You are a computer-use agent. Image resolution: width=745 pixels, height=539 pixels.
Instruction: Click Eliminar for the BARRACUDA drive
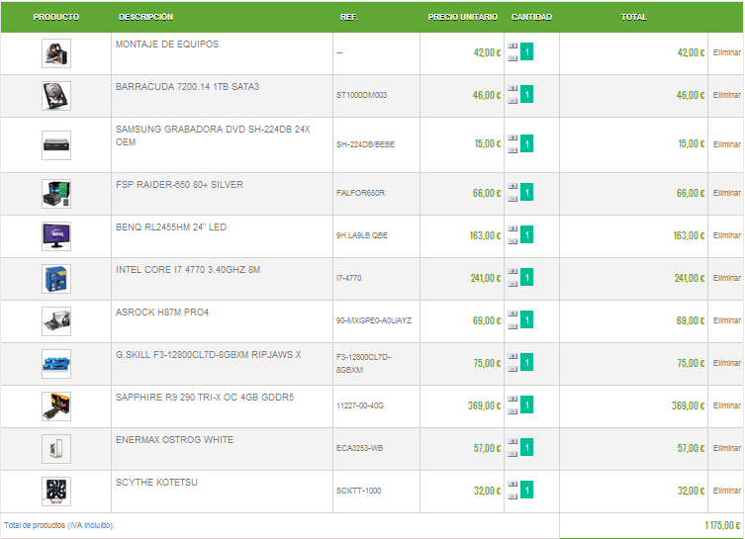click(x=726, y=95)
